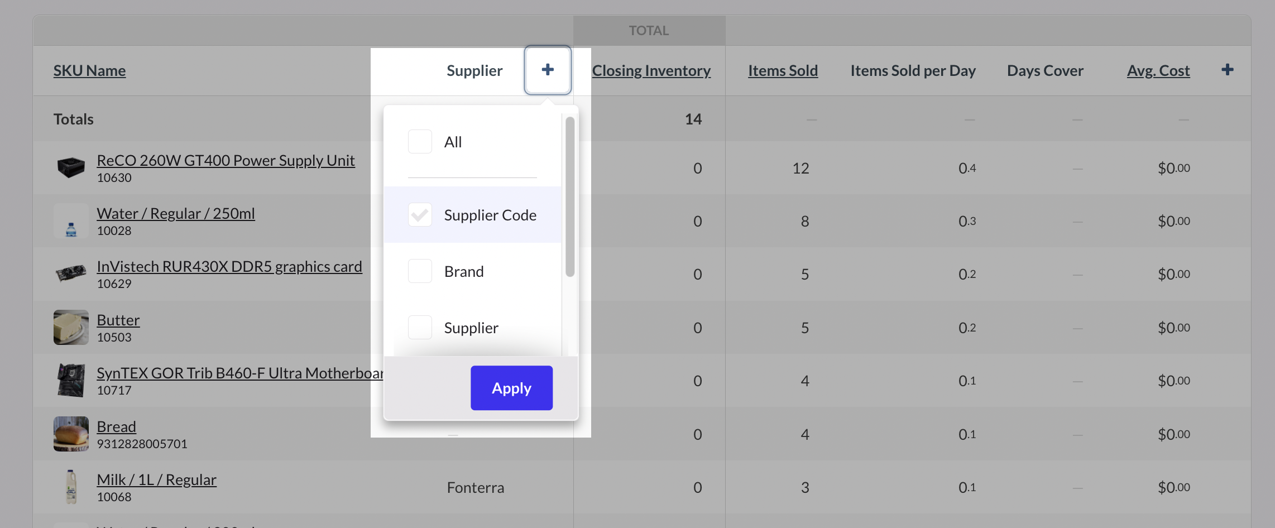Tick the Supplier checkbox in dropdown
The height and width of the screenshot is (528, 1275).
click(420, 328)
